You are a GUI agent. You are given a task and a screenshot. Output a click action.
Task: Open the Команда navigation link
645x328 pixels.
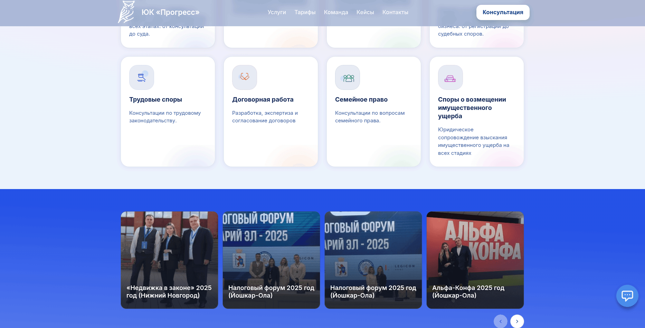[x=336, y=12]
